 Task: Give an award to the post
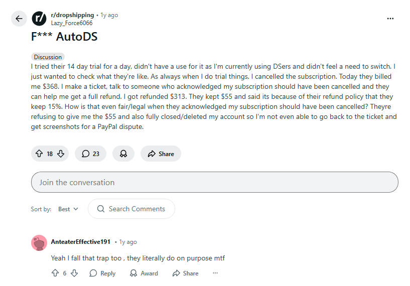pos(123,154)
